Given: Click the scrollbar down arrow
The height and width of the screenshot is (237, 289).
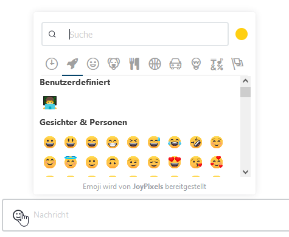Looking at the screenshot, I should (245, 172).
